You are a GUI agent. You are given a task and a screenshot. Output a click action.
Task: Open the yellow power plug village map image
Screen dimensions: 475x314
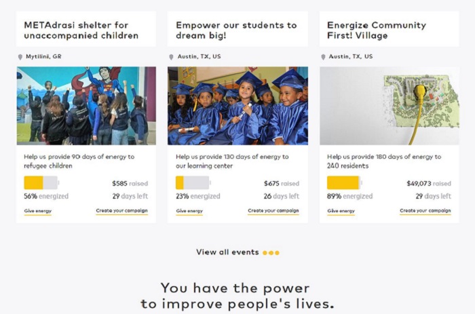(389, 106)
